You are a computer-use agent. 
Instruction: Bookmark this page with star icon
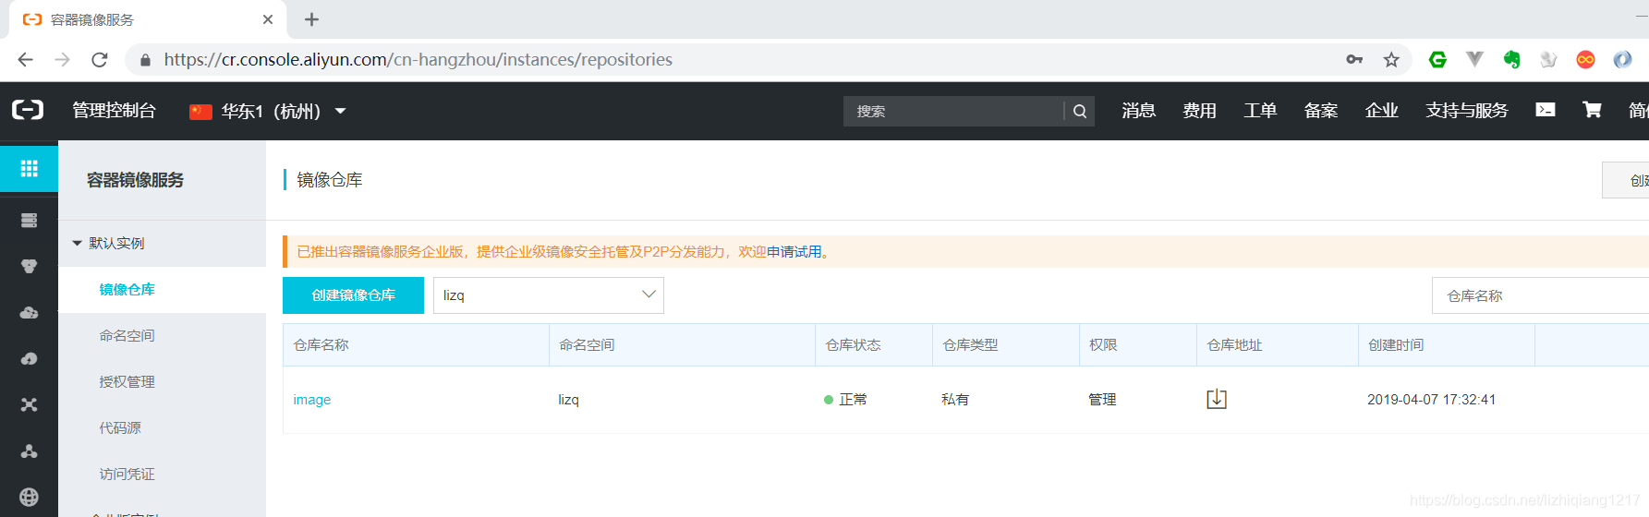coord(1391,60)
